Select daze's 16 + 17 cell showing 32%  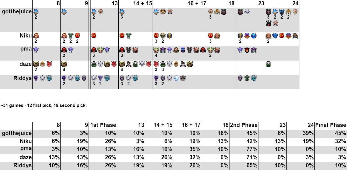[x=187, y=157]
